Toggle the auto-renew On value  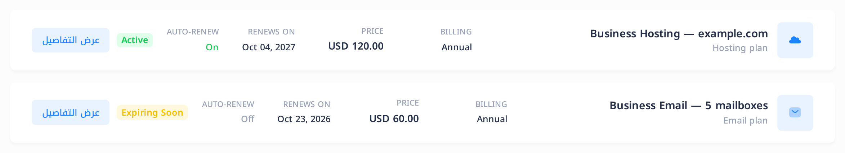coord(212,47)
